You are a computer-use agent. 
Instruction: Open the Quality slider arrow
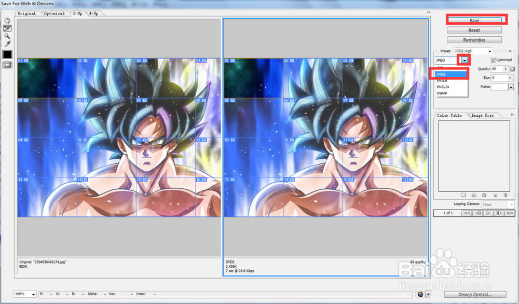pos(506,69)
